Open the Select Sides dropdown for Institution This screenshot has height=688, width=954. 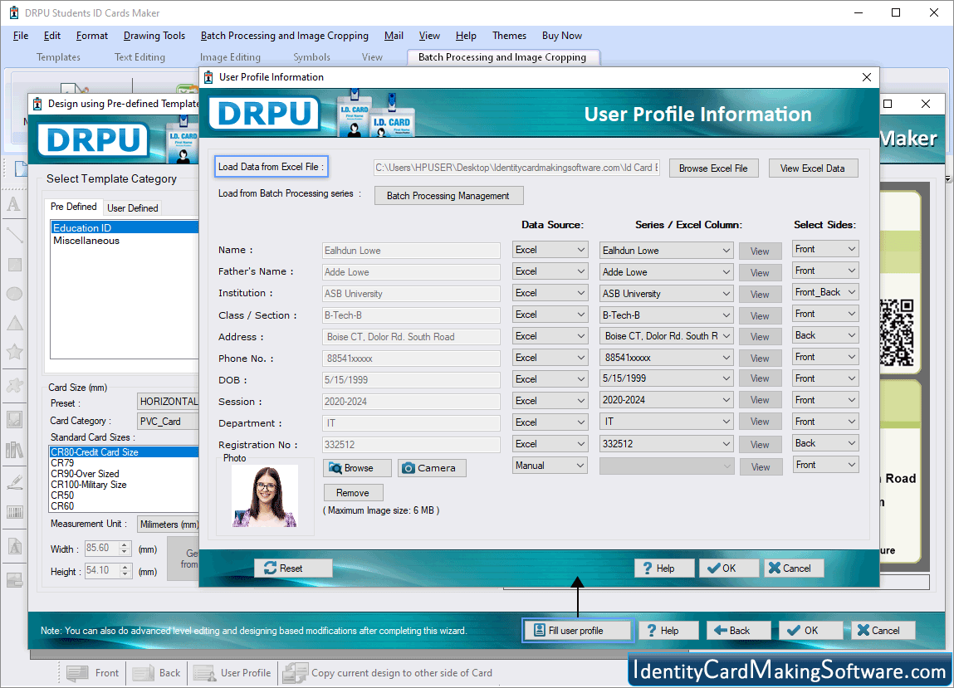tap(825, 292)
